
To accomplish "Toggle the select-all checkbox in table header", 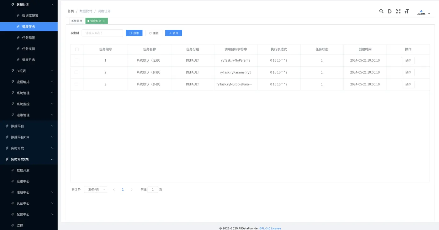I will [x=77, y=49].
